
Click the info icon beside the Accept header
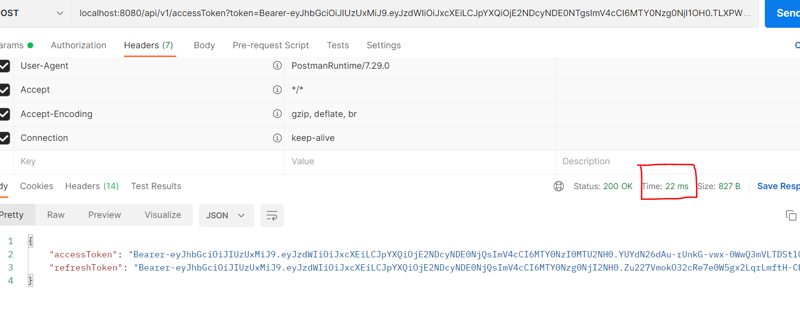(277, 90)
